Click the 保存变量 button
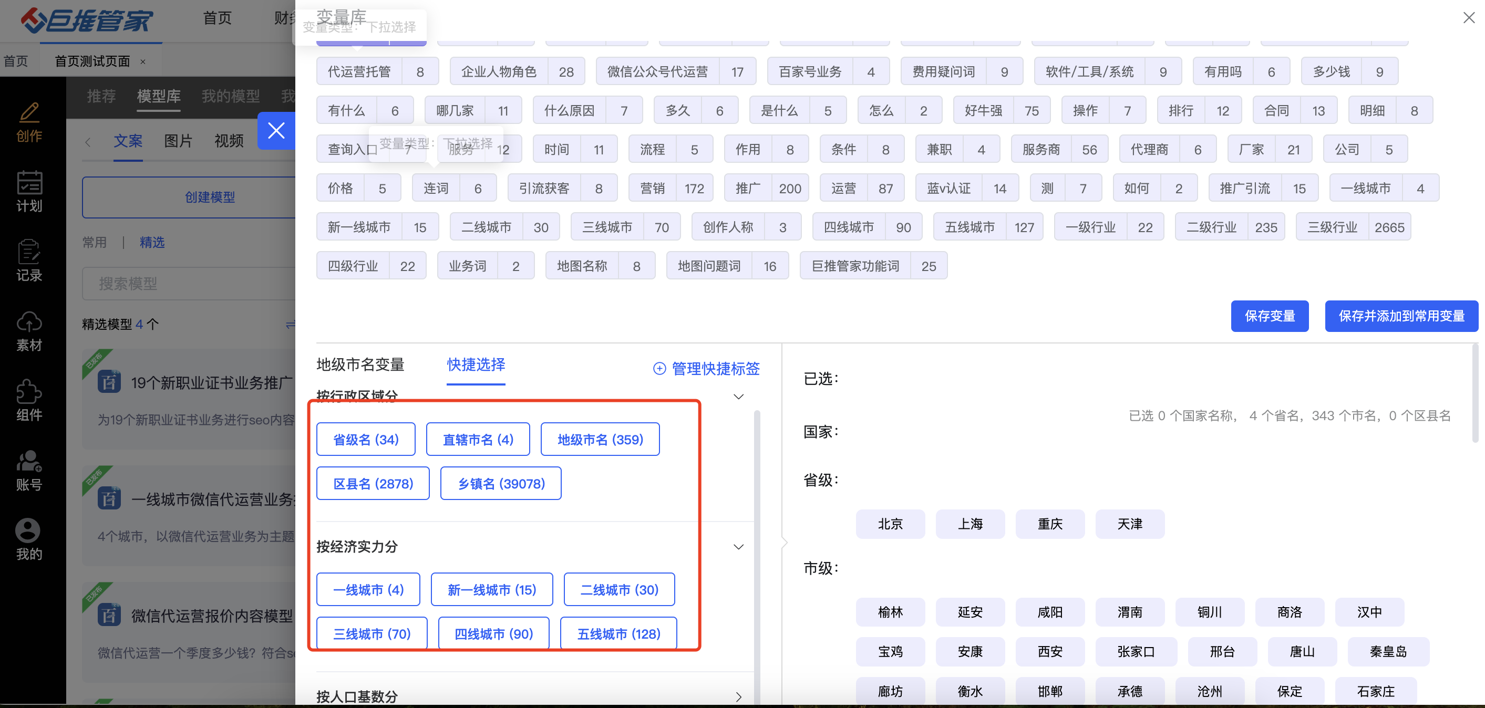 [1270, 316]
